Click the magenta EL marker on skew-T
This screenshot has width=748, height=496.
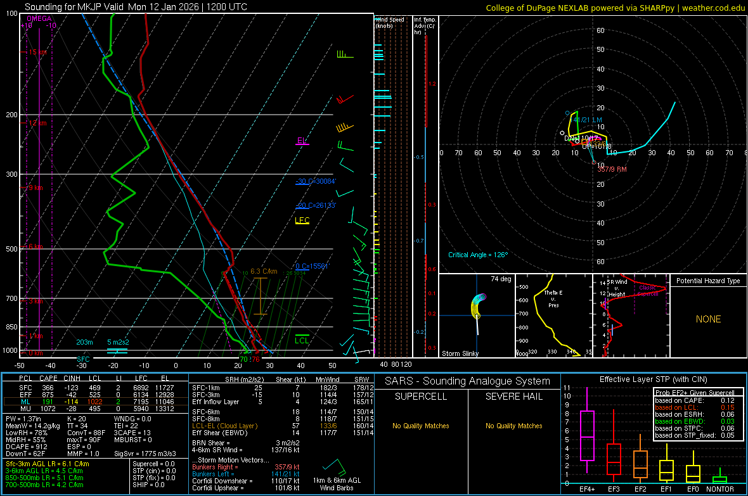302,141
